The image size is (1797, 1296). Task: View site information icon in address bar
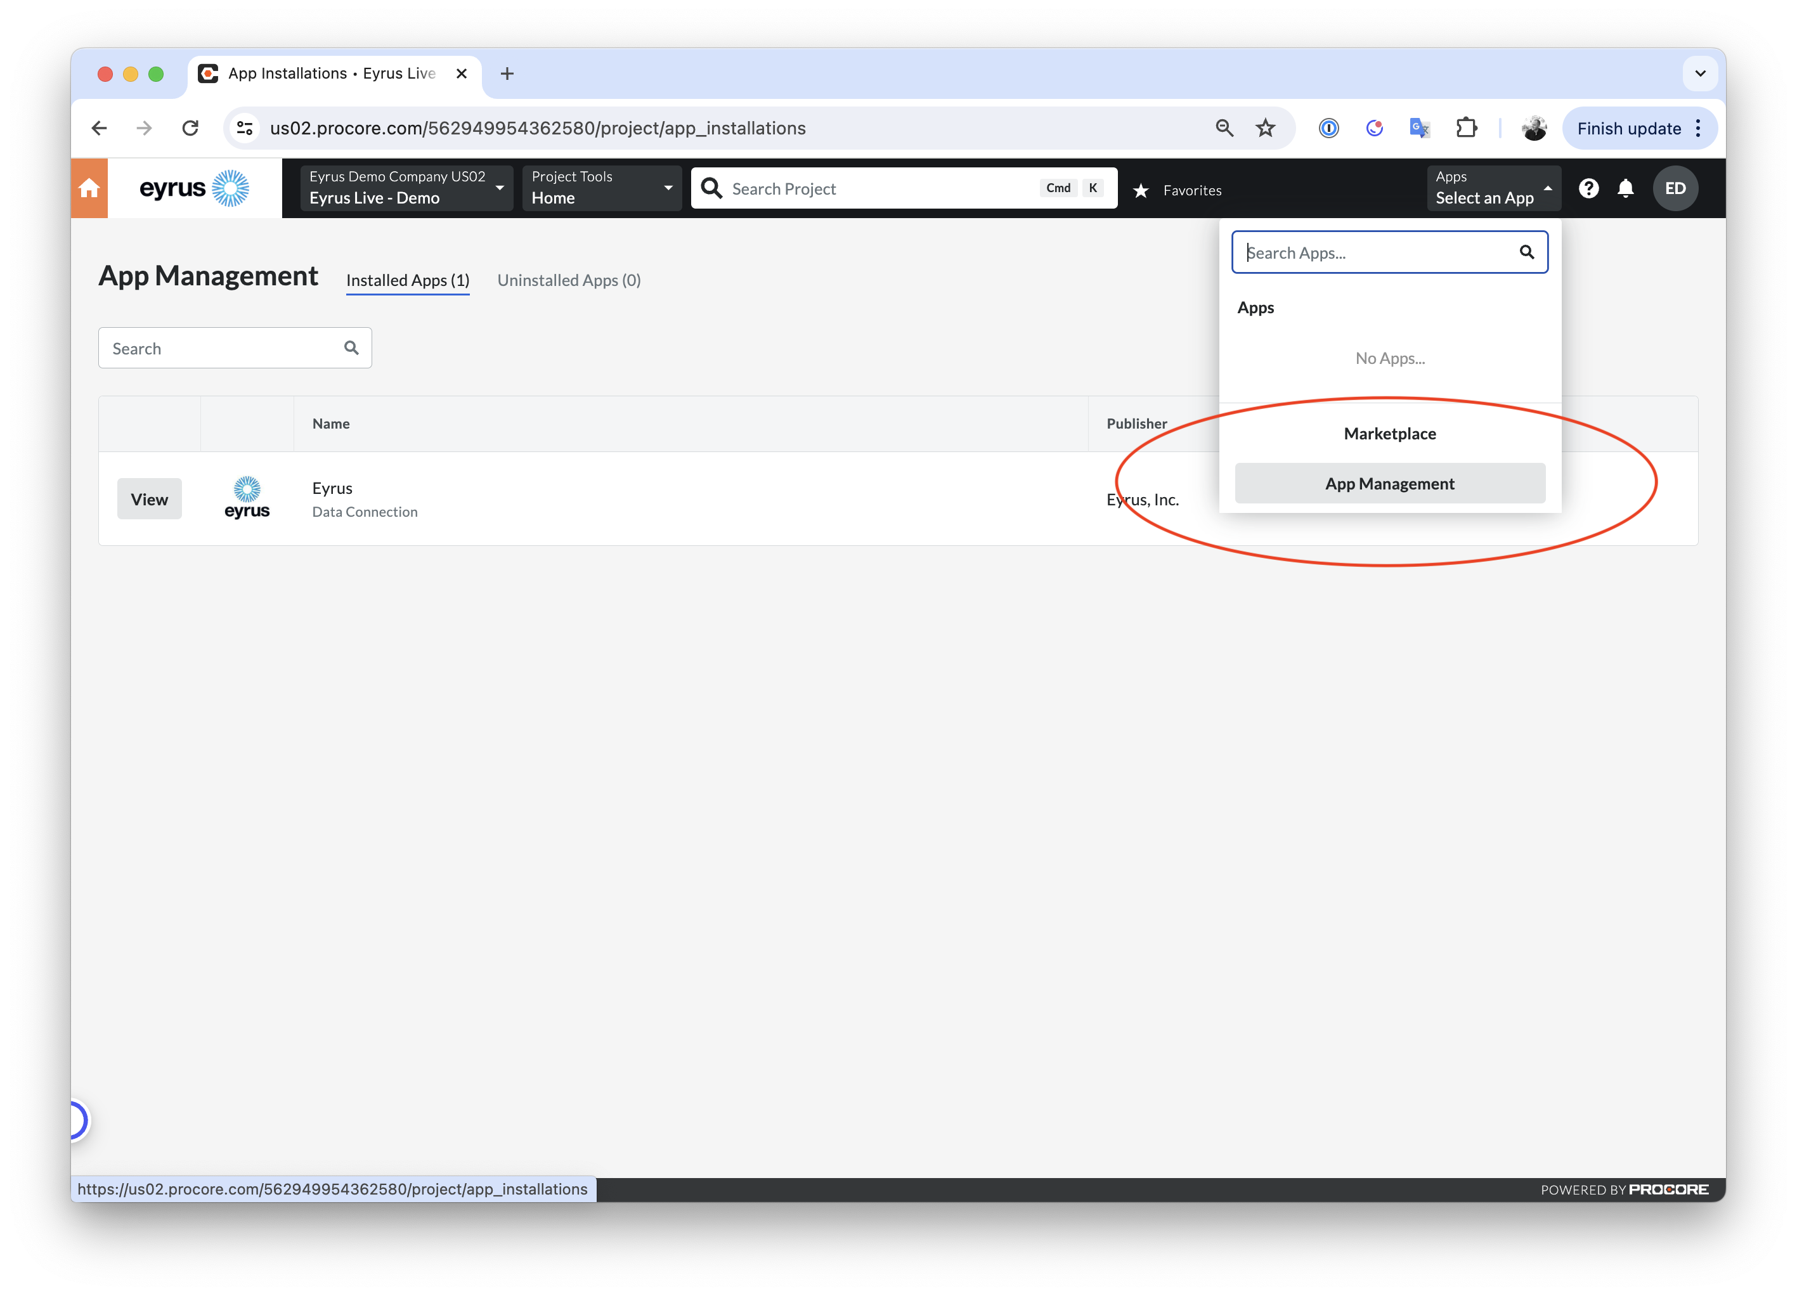tap(245, 128)
